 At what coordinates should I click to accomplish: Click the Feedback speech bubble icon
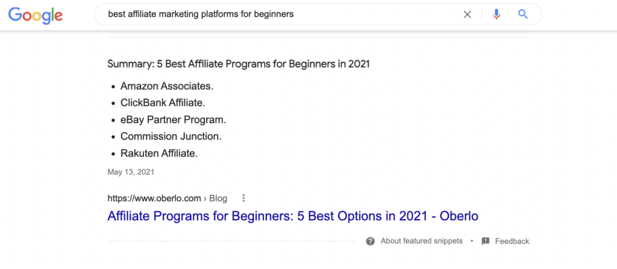pyautogui.click(x=486, y=241)
